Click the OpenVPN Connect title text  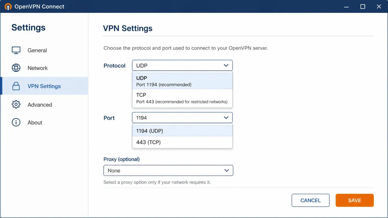point(39,6)
